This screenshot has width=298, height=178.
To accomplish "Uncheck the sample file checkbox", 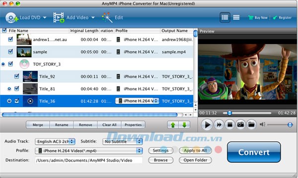I will pos(10,51).
